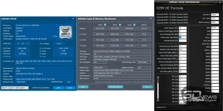The height and width of the screenshot is (111, 223).
Task: Click the RAS# to CAS# Delay (tRCD) field
Action: pos(183,31)
